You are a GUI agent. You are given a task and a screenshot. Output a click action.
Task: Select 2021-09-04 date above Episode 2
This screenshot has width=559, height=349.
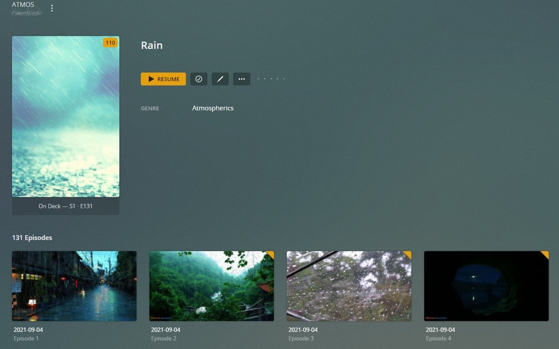click(166, 330)
